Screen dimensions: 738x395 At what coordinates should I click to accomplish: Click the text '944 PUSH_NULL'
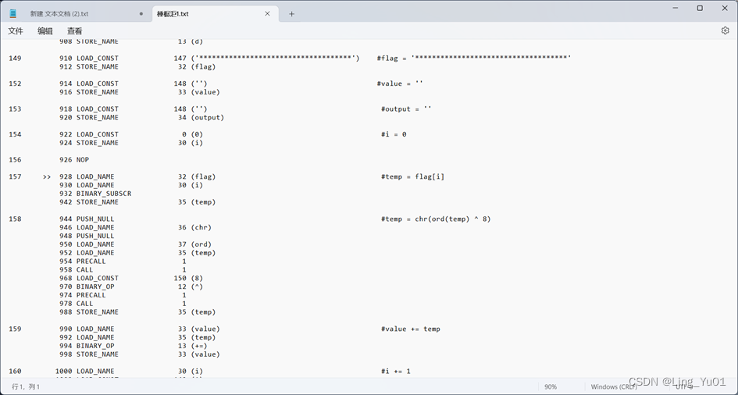pos(87,219)
